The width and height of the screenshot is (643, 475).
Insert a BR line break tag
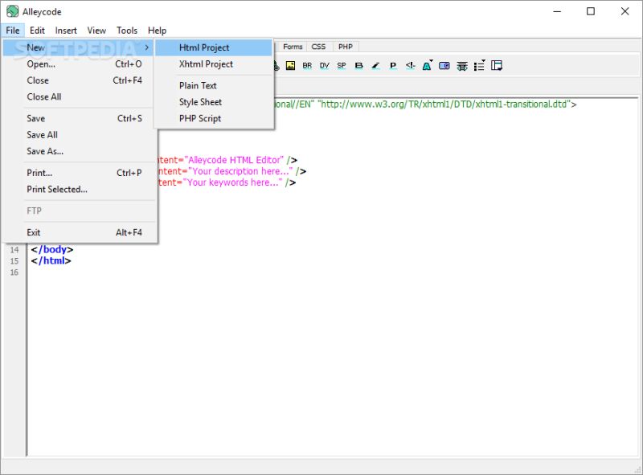(x=306, y=66)
